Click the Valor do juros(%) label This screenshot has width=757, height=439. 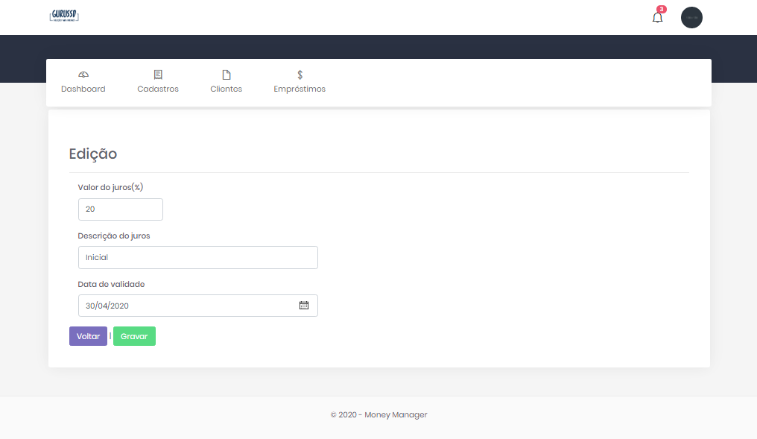(110, 187)
